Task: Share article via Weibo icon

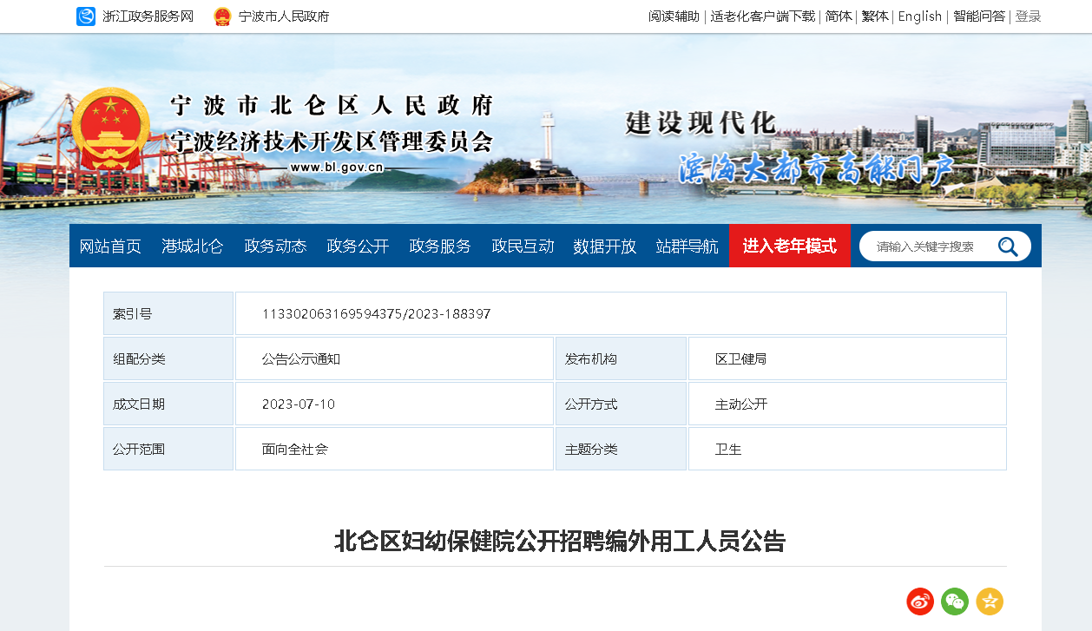Action: click(x=920, y=601)
